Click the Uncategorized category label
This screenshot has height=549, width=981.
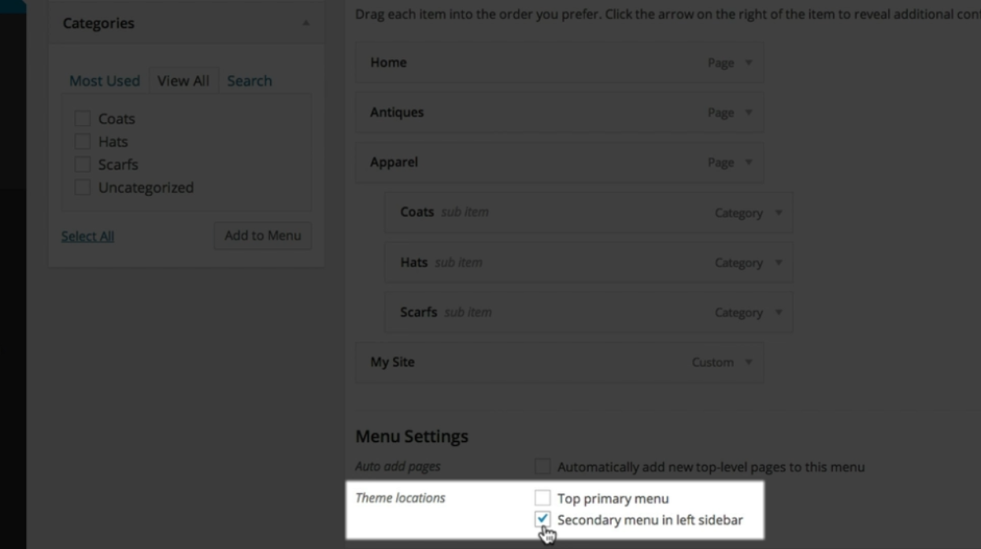click(x=146, y=187)
